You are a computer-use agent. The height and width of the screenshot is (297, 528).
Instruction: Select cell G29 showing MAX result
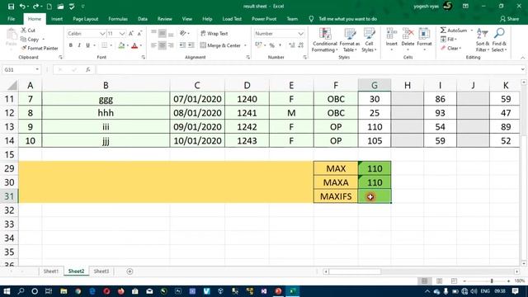[375, 168]
